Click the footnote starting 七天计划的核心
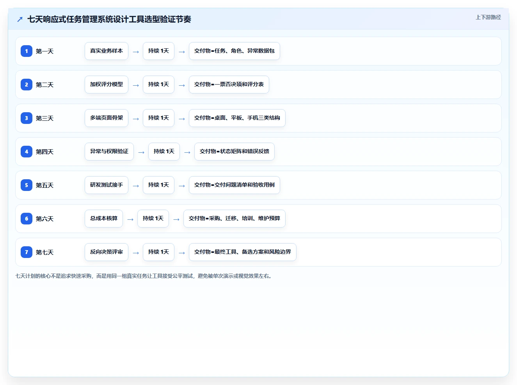Image resolution: width=517 pixels, height=385 pixels. pyautogui.click(x=144, y=276)
